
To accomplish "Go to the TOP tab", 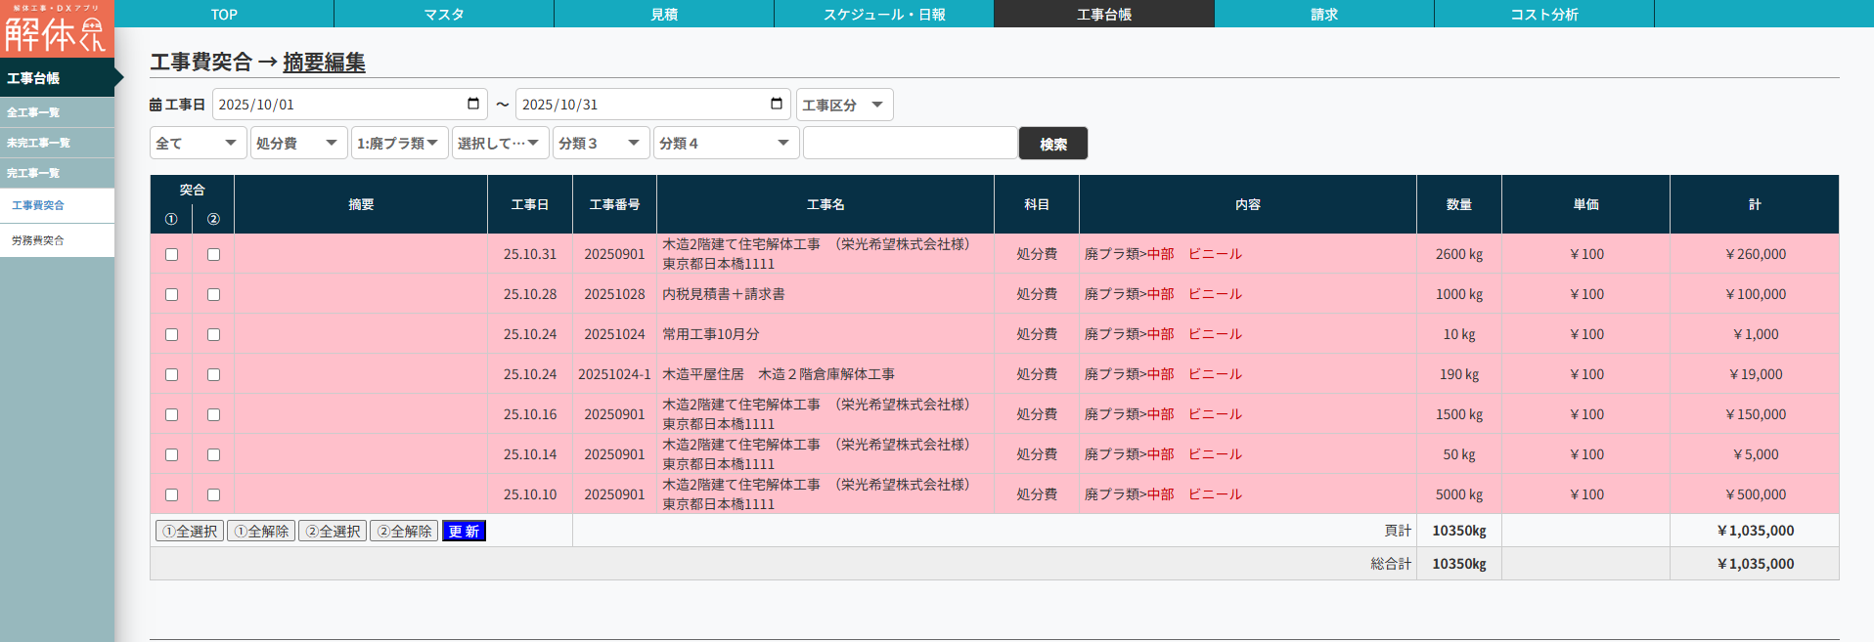I will click(x=224, y=14).
